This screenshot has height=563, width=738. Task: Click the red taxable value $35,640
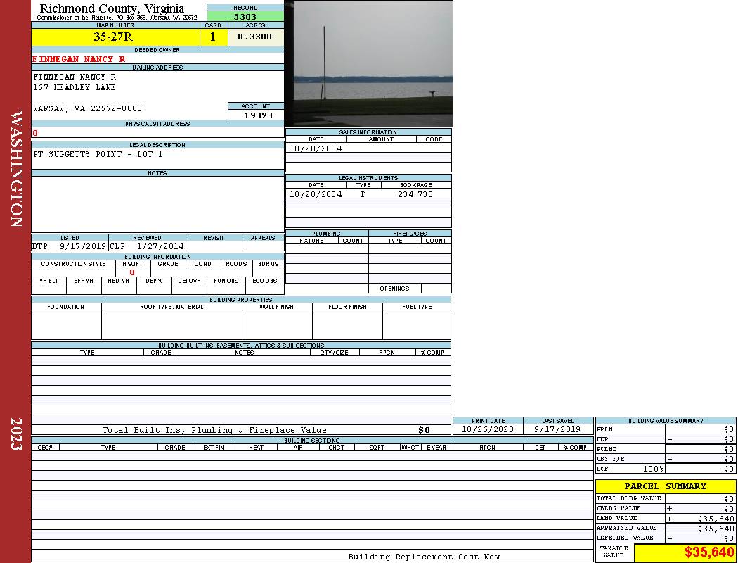tap(708, 553)
